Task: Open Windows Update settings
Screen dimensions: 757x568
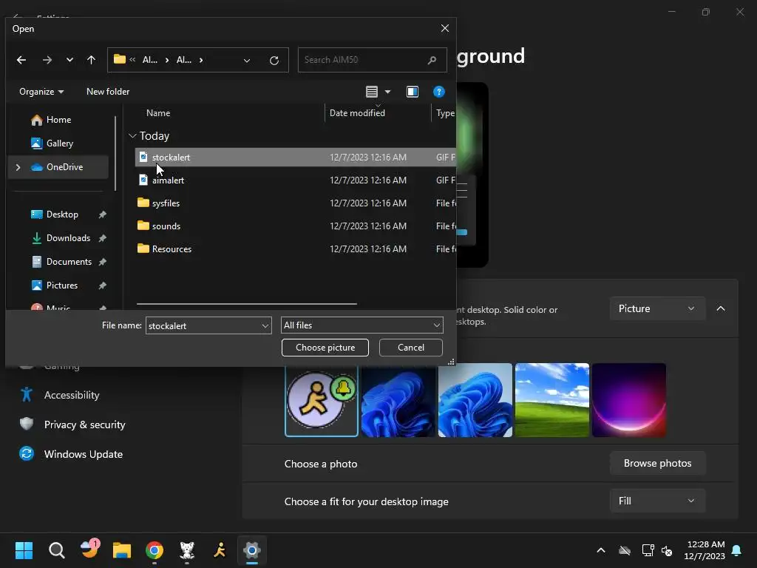Action: click(x=83, y=455)
